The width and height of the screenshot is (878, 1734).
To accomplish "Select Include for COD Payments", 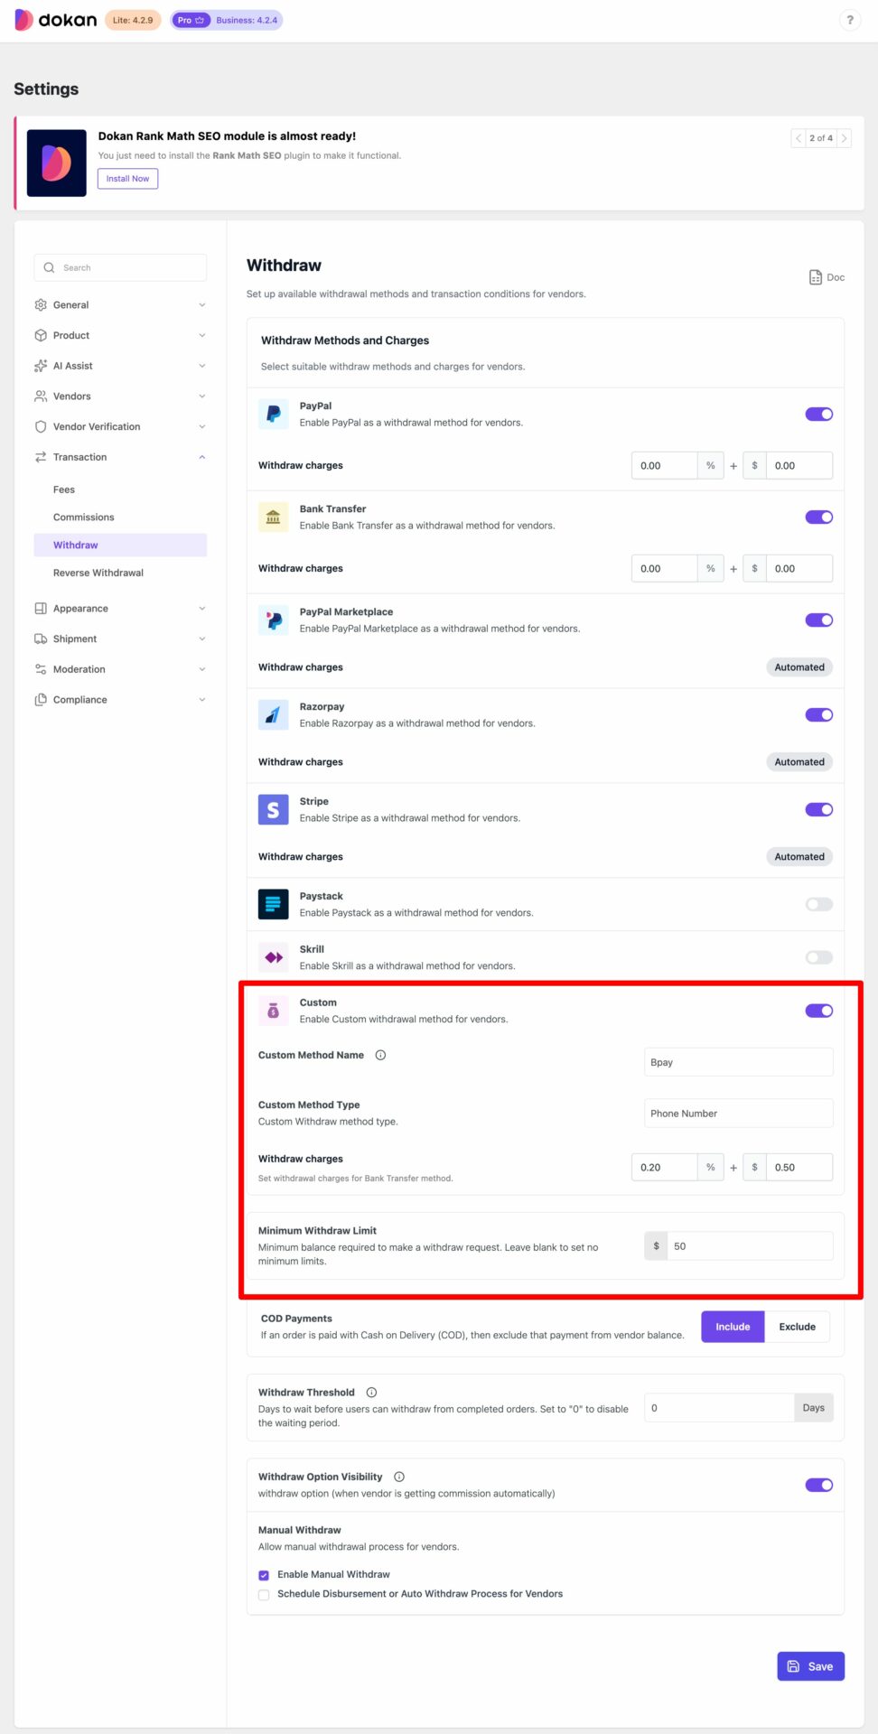I will (x=733, y=1327).
